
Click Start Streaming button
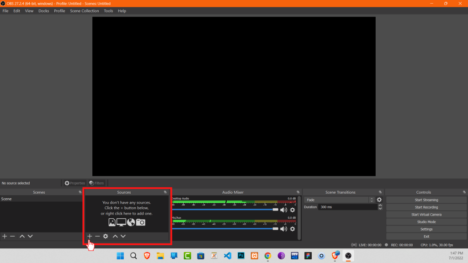click(426, 200)
